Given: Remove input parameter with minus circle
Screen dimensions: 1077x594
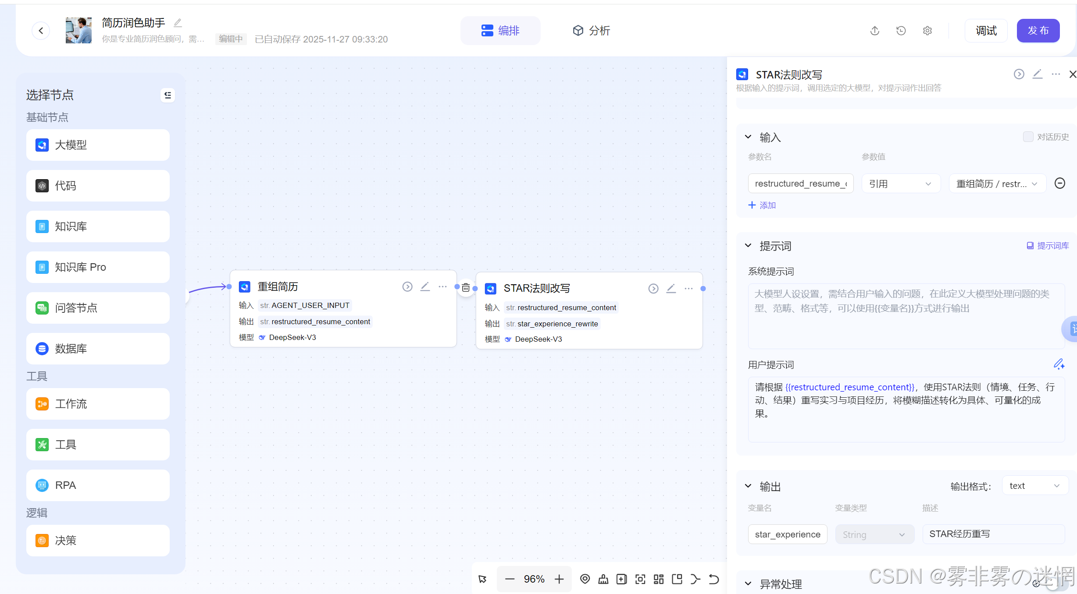Looking at the screenshot, I should pos(1060,183).
